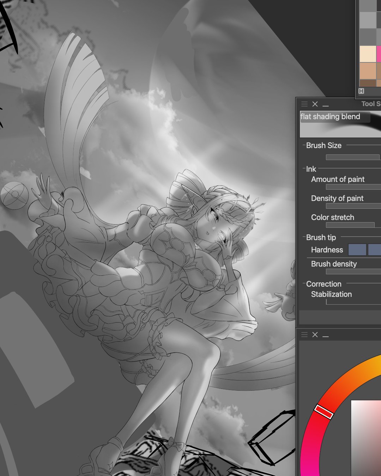This screenshot has width=381, height=476.
Task: Select the first Hardness level block
Action: [357, 250]
